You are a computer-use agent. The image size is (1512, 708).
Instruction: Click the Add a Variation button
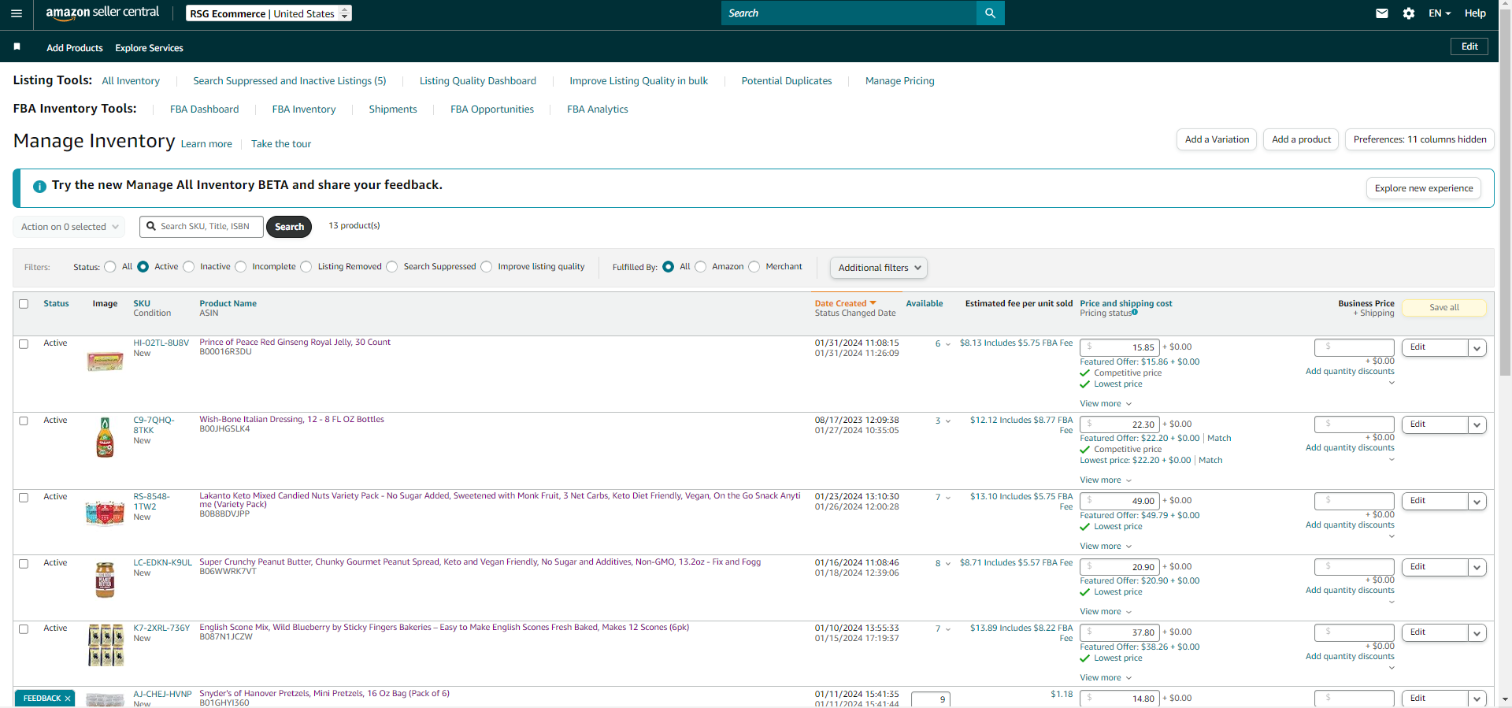(x=1217, y=139)
